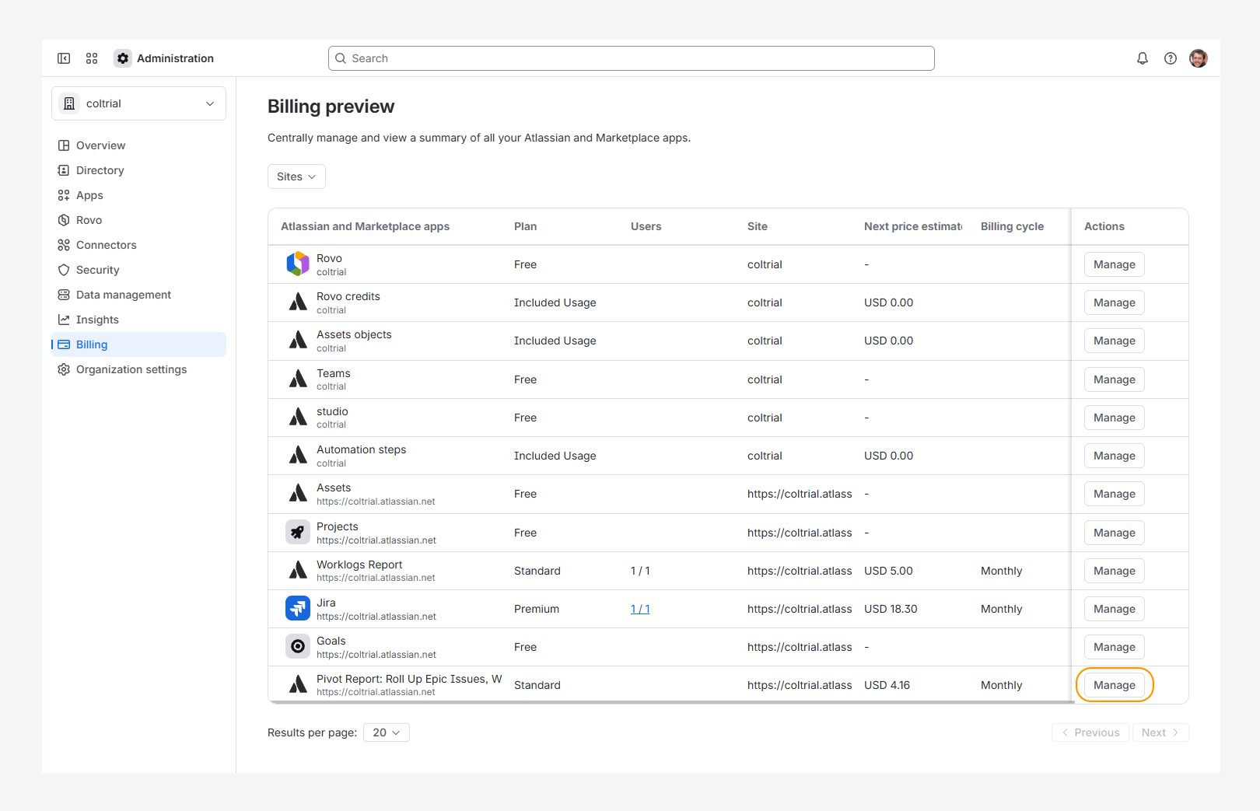
Task: Click the Jira app logo icon
Action: pos(298,608)
